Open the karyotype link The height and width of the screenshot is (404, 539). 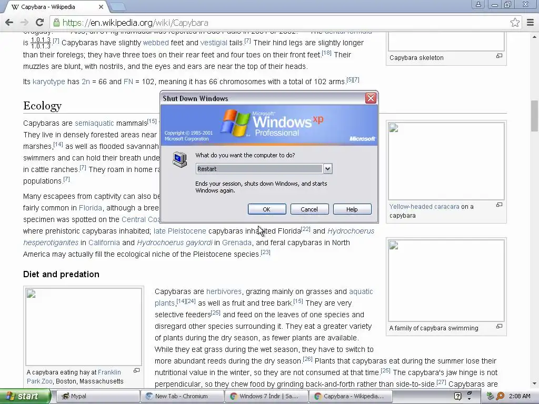(49, 82)
